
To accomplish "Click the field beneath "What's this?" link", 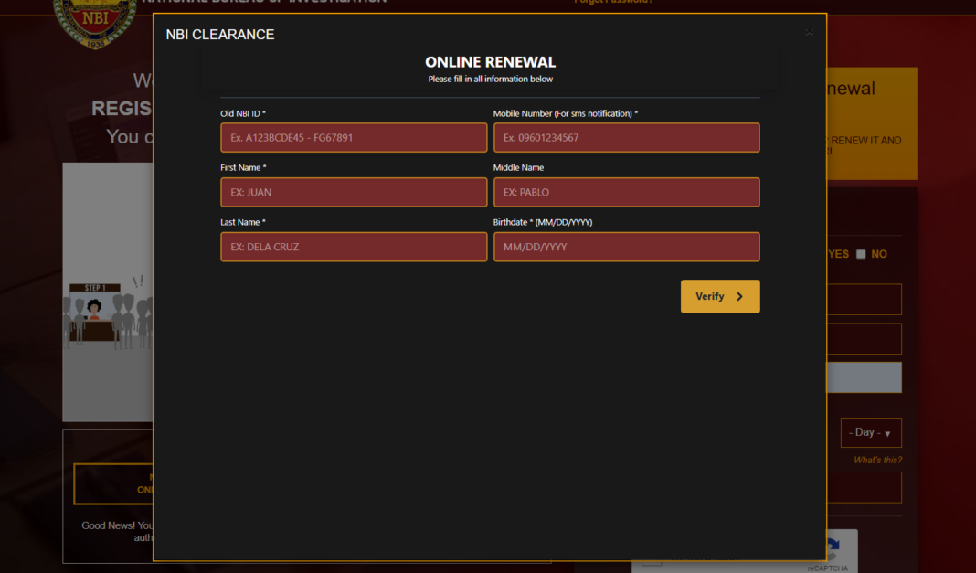I will pos(864,487).
